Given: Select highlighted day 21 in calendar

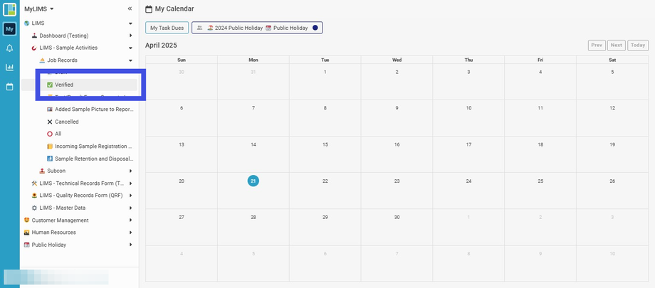Looking at the screenshot, I should tap(253, 181).
